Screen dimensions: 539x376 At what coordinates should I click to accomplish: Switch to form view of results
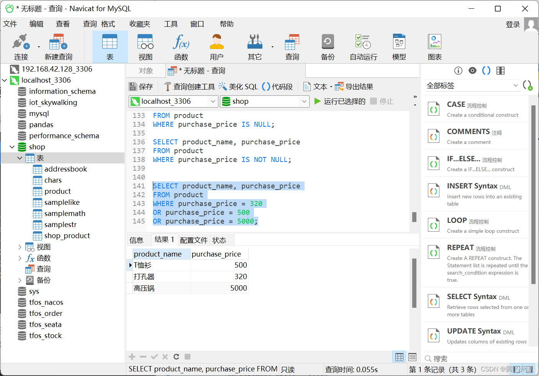coord(412,357)
